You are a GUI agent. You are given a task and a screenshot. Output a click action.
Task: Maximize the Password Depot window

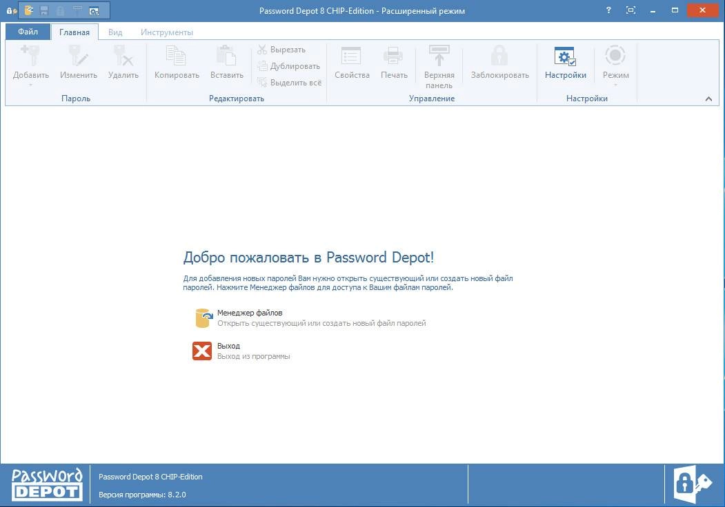(x=675, y=10)
